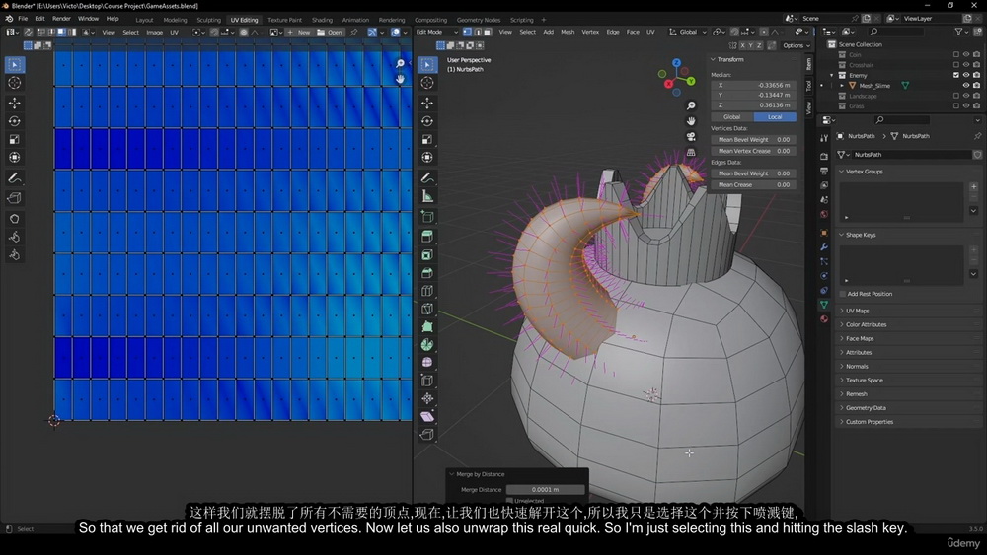Select the Grab tool in the UV editor

click(x=15, y=219)
